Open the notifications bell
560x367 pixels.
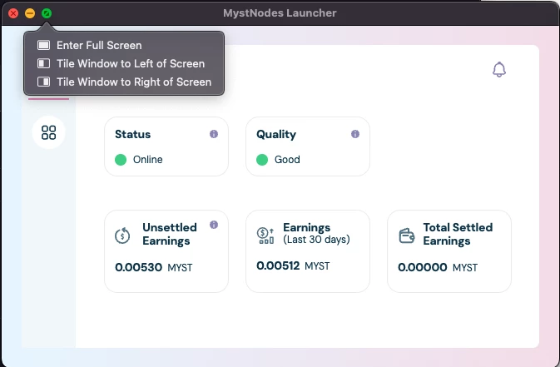click(499, 69)
